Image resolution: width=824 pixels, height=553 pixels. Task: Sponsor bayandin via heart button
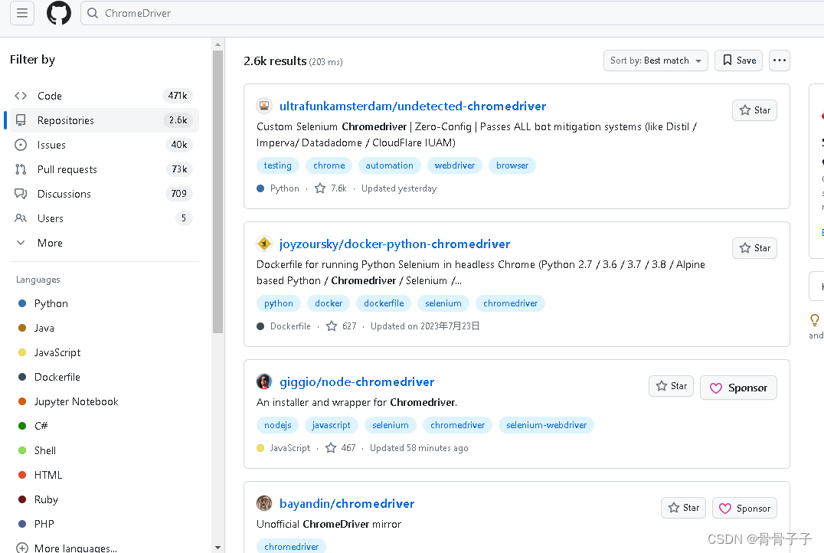pyautogui.click(x=744, y=509)
